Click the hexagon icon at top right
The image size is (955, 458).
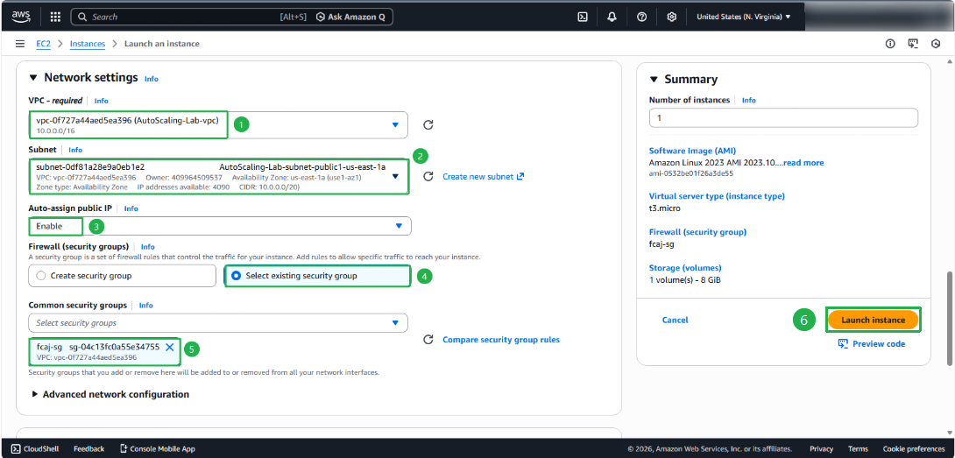(x=936, y=44)
